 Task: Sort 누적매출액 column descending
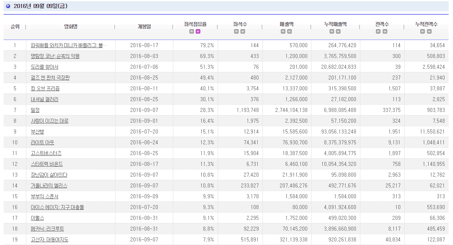pyautogui.click(x=338, y=32)
